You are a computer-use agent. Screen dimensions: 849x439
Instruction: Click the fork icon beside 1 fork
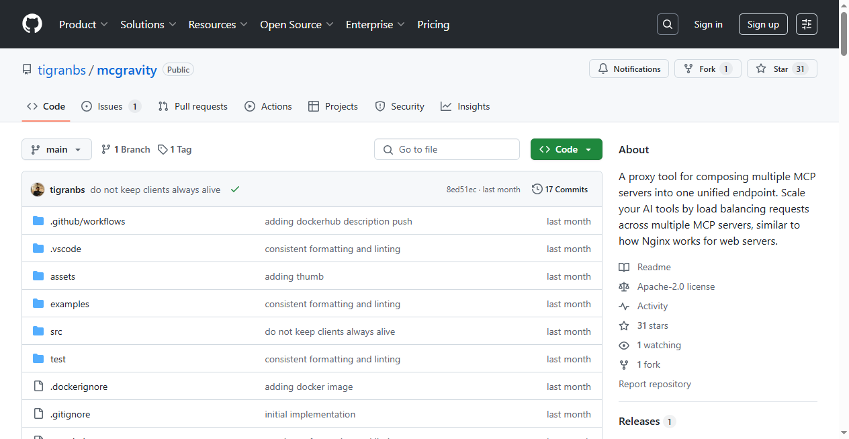tap(624, 364)
